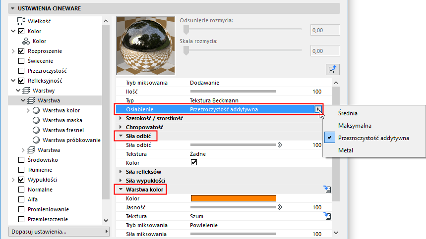Click the Siła odbić keyframe diamond icon

tap(280, 145)
